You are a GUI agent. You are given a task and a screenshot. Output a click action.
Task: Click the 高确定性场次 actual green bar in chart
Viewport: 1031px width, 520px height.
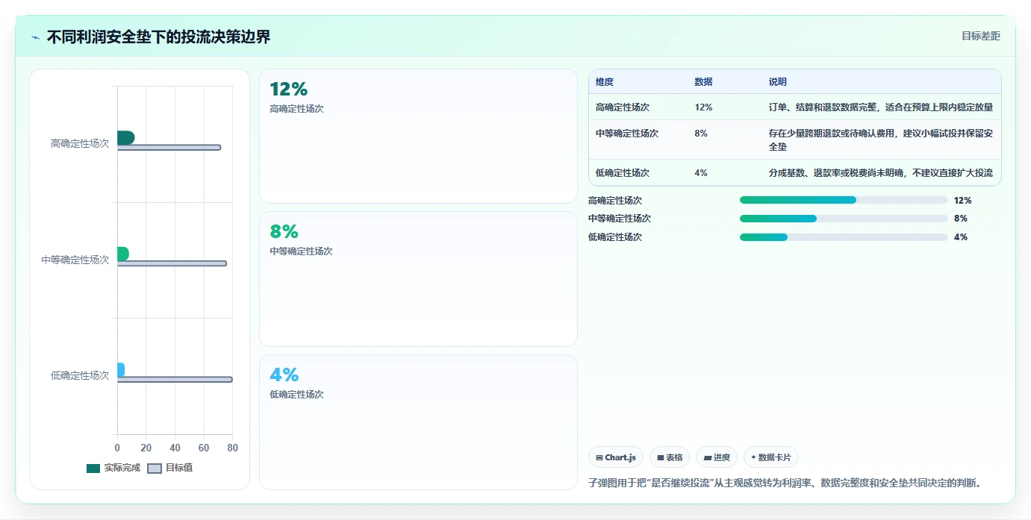(125, 138)
